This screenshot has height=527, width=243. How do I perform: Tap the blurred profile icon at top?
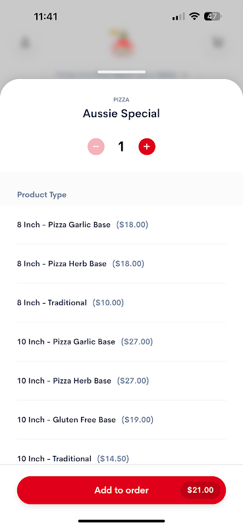point(25,43)
